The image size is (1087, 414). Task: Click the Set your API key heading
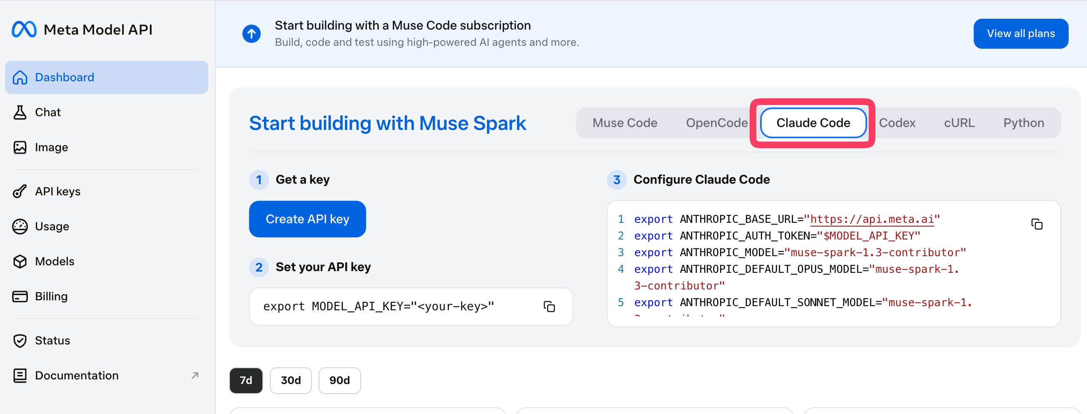click(x=323, y=267)
